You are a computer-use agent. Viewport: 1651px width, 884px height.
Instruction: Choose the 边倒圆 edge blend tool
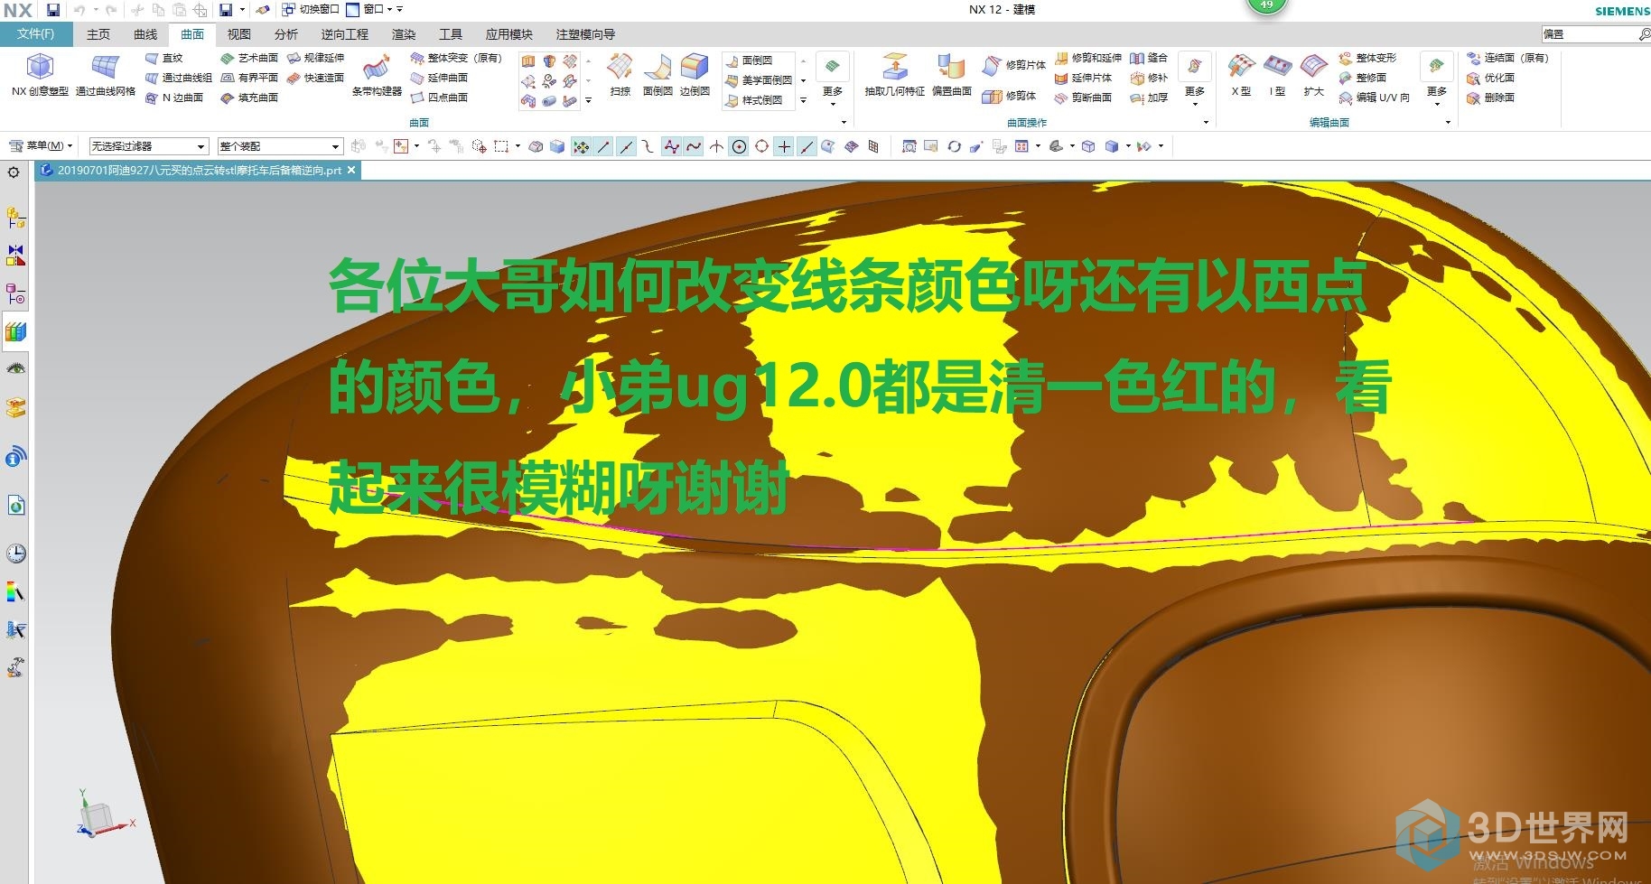pos(695,75)
